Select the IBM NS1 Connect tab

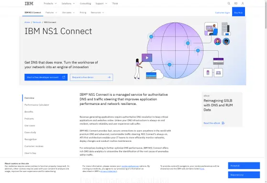33,12
